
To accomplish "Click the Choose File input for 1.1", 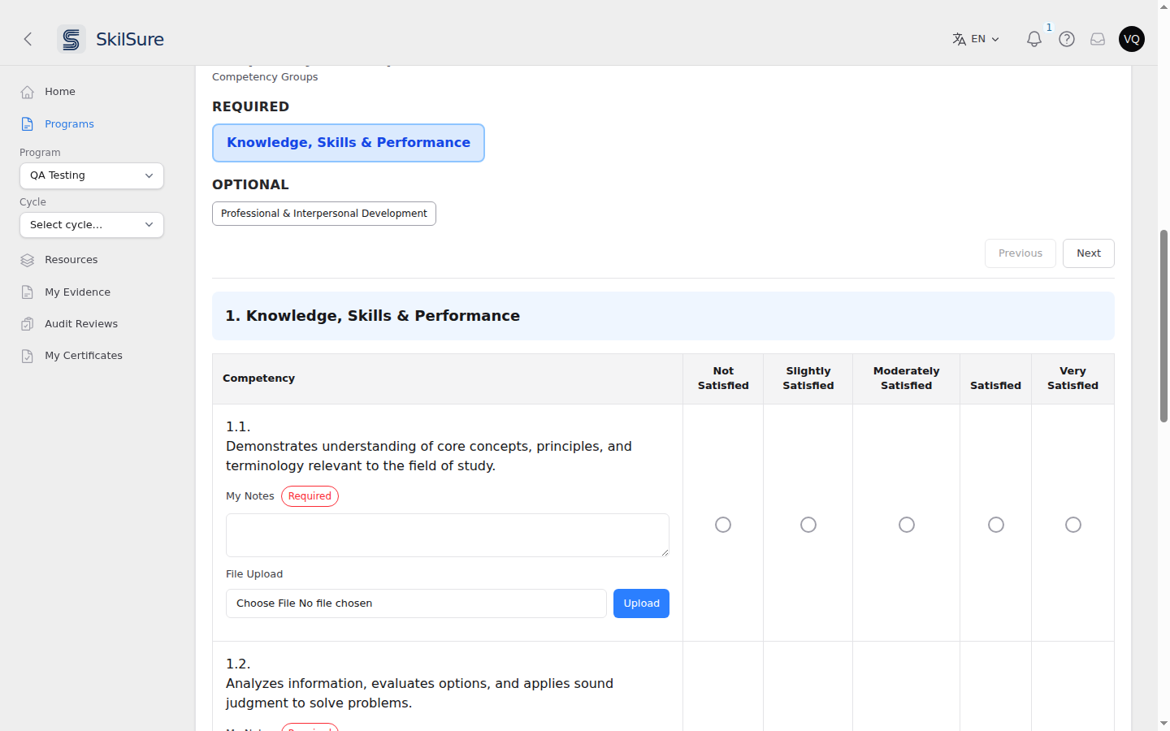I will click(x=416, y=603).
